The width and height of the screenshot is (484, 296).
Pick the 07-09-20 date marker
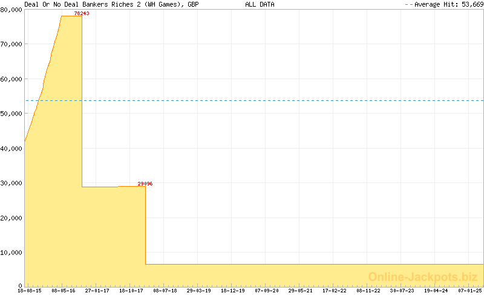[267, 291]
